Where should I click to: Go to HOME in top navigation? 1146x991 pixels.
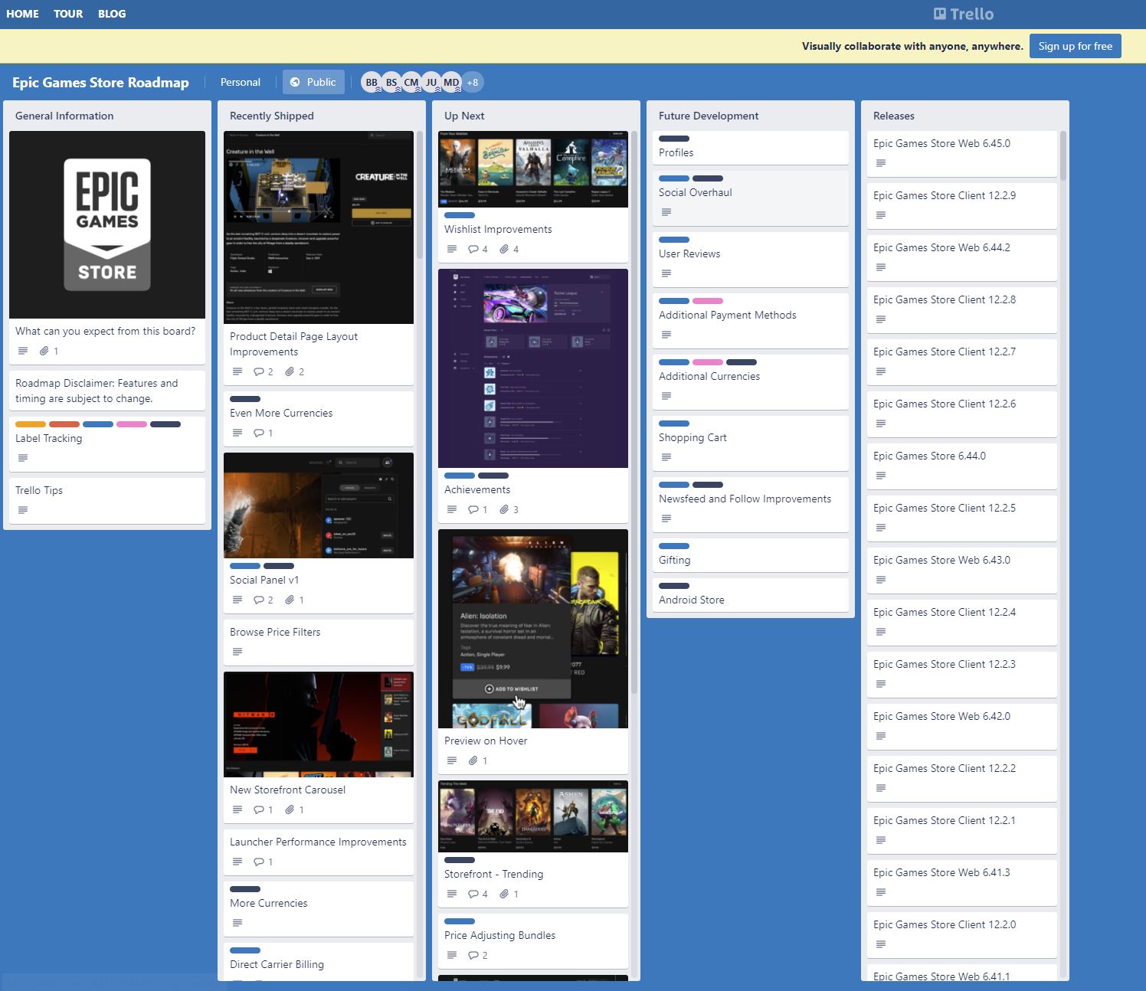[x=22, y=14]
